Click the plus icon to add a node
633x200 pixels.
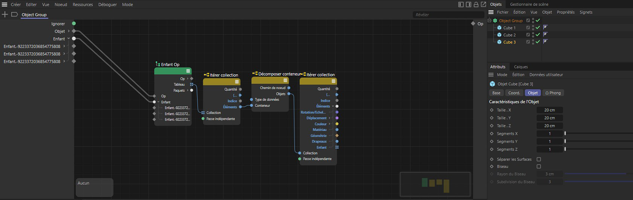5,14
